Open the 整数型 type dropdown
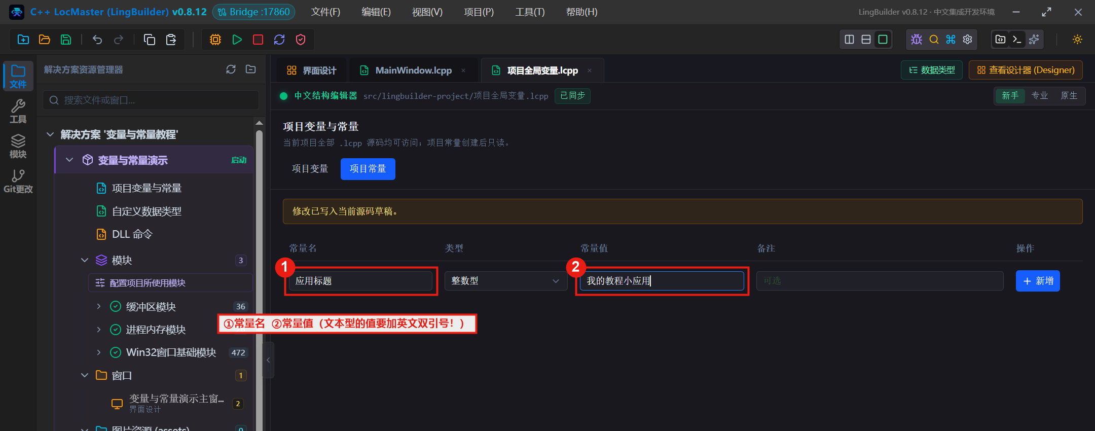 (x=505, y=281)
